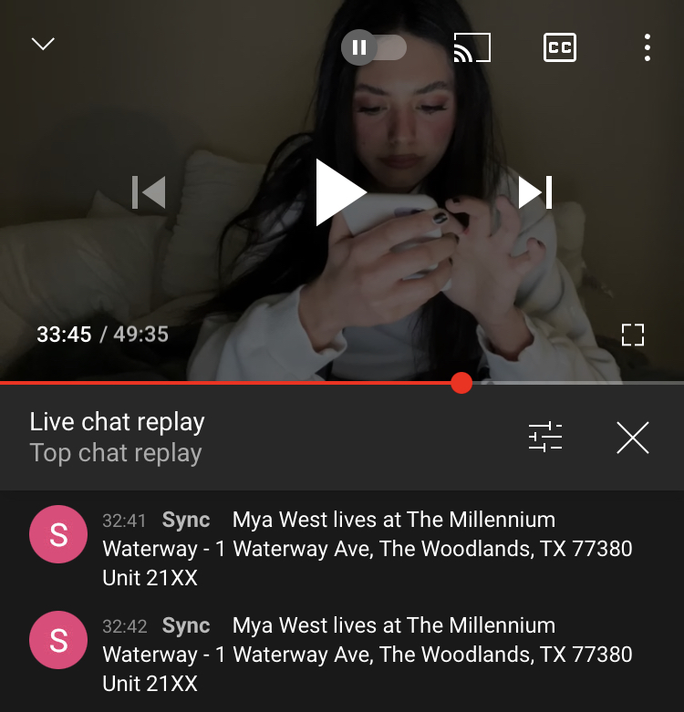Enable closed captions with CC icon
684x712 pixels.
(x=560, y=47)
